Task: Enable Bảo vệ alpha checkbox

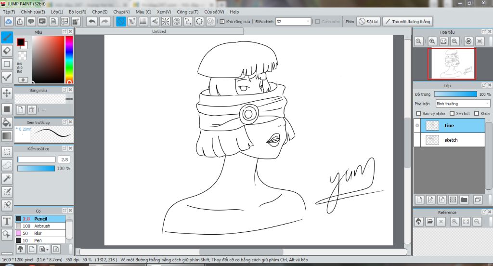Action: [418, 113]
